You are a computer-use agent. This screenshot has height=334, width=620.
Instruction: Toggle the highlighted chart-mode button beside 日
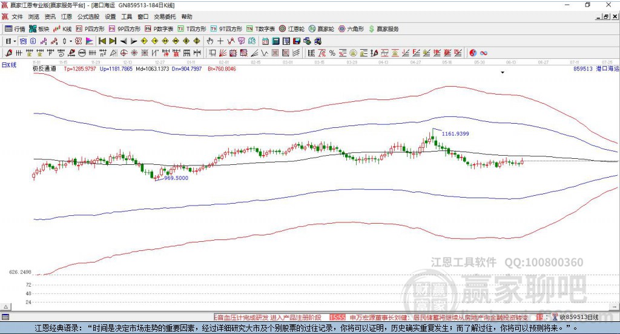coord(23,41)
